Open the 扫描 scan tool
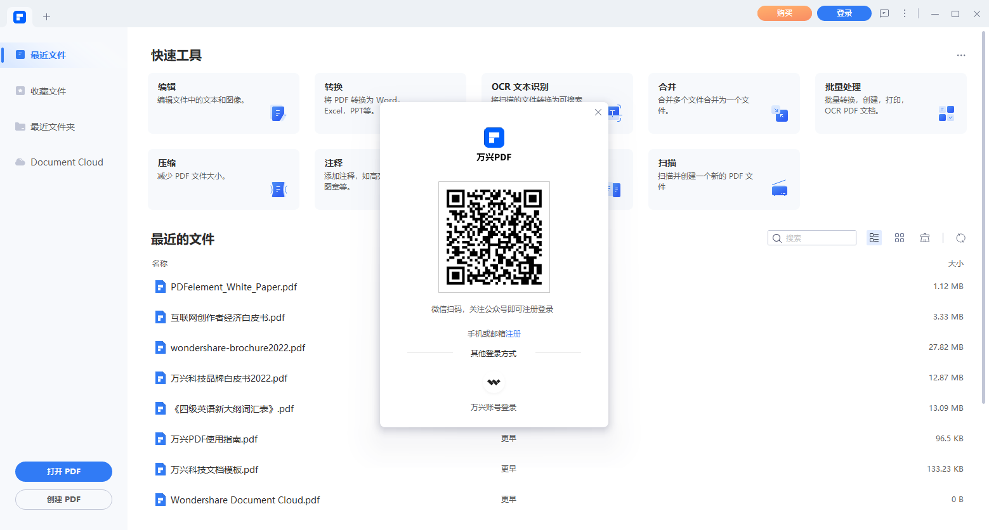 pos(723,179)
